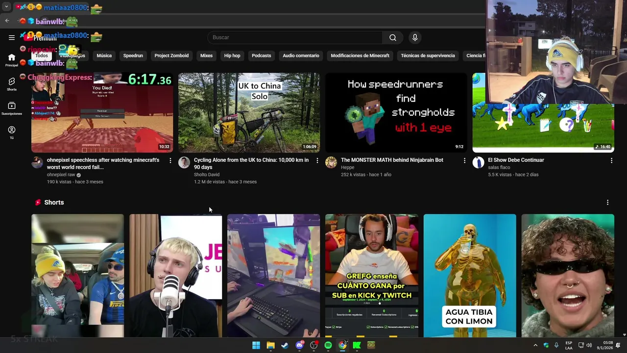Visit the ohnepixel raw channel link
This screenshot has width=627, height=353.
pos(61,175)
